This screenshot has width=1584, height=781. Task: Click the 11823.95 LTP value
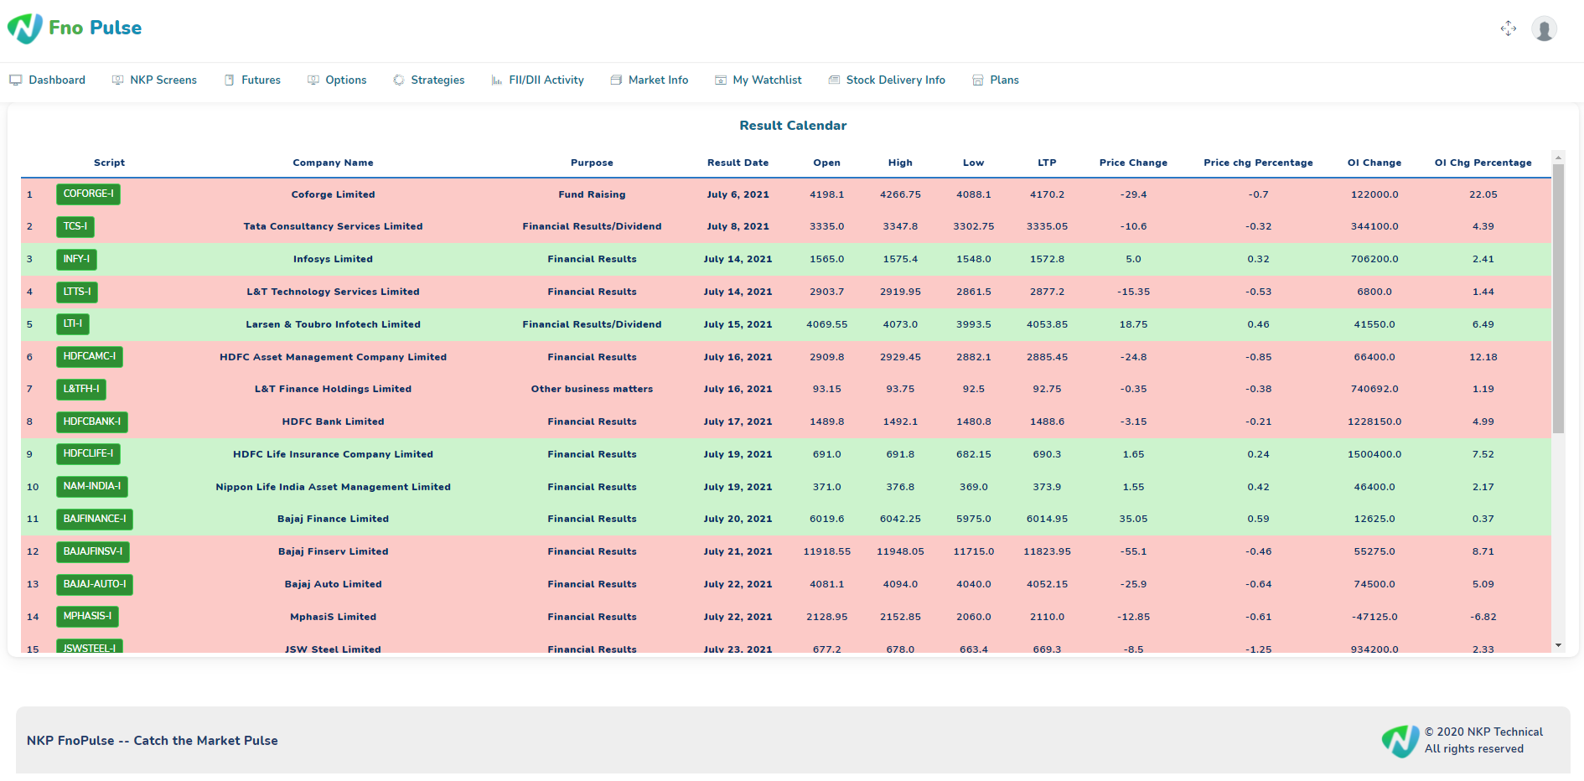click(x=1047, y=552)
